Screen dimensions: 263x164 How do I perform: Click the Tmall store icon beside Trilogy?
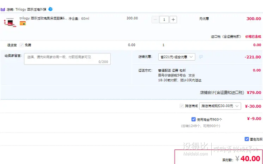click(x=3, y=9)
